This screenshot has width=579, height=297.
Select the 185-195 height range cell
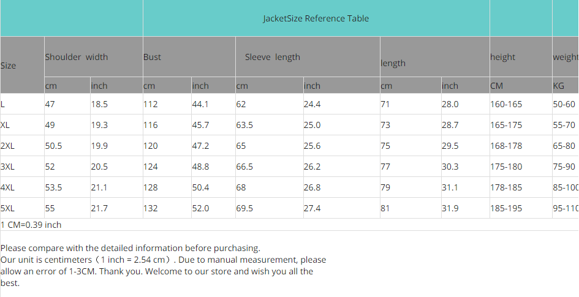506,208
